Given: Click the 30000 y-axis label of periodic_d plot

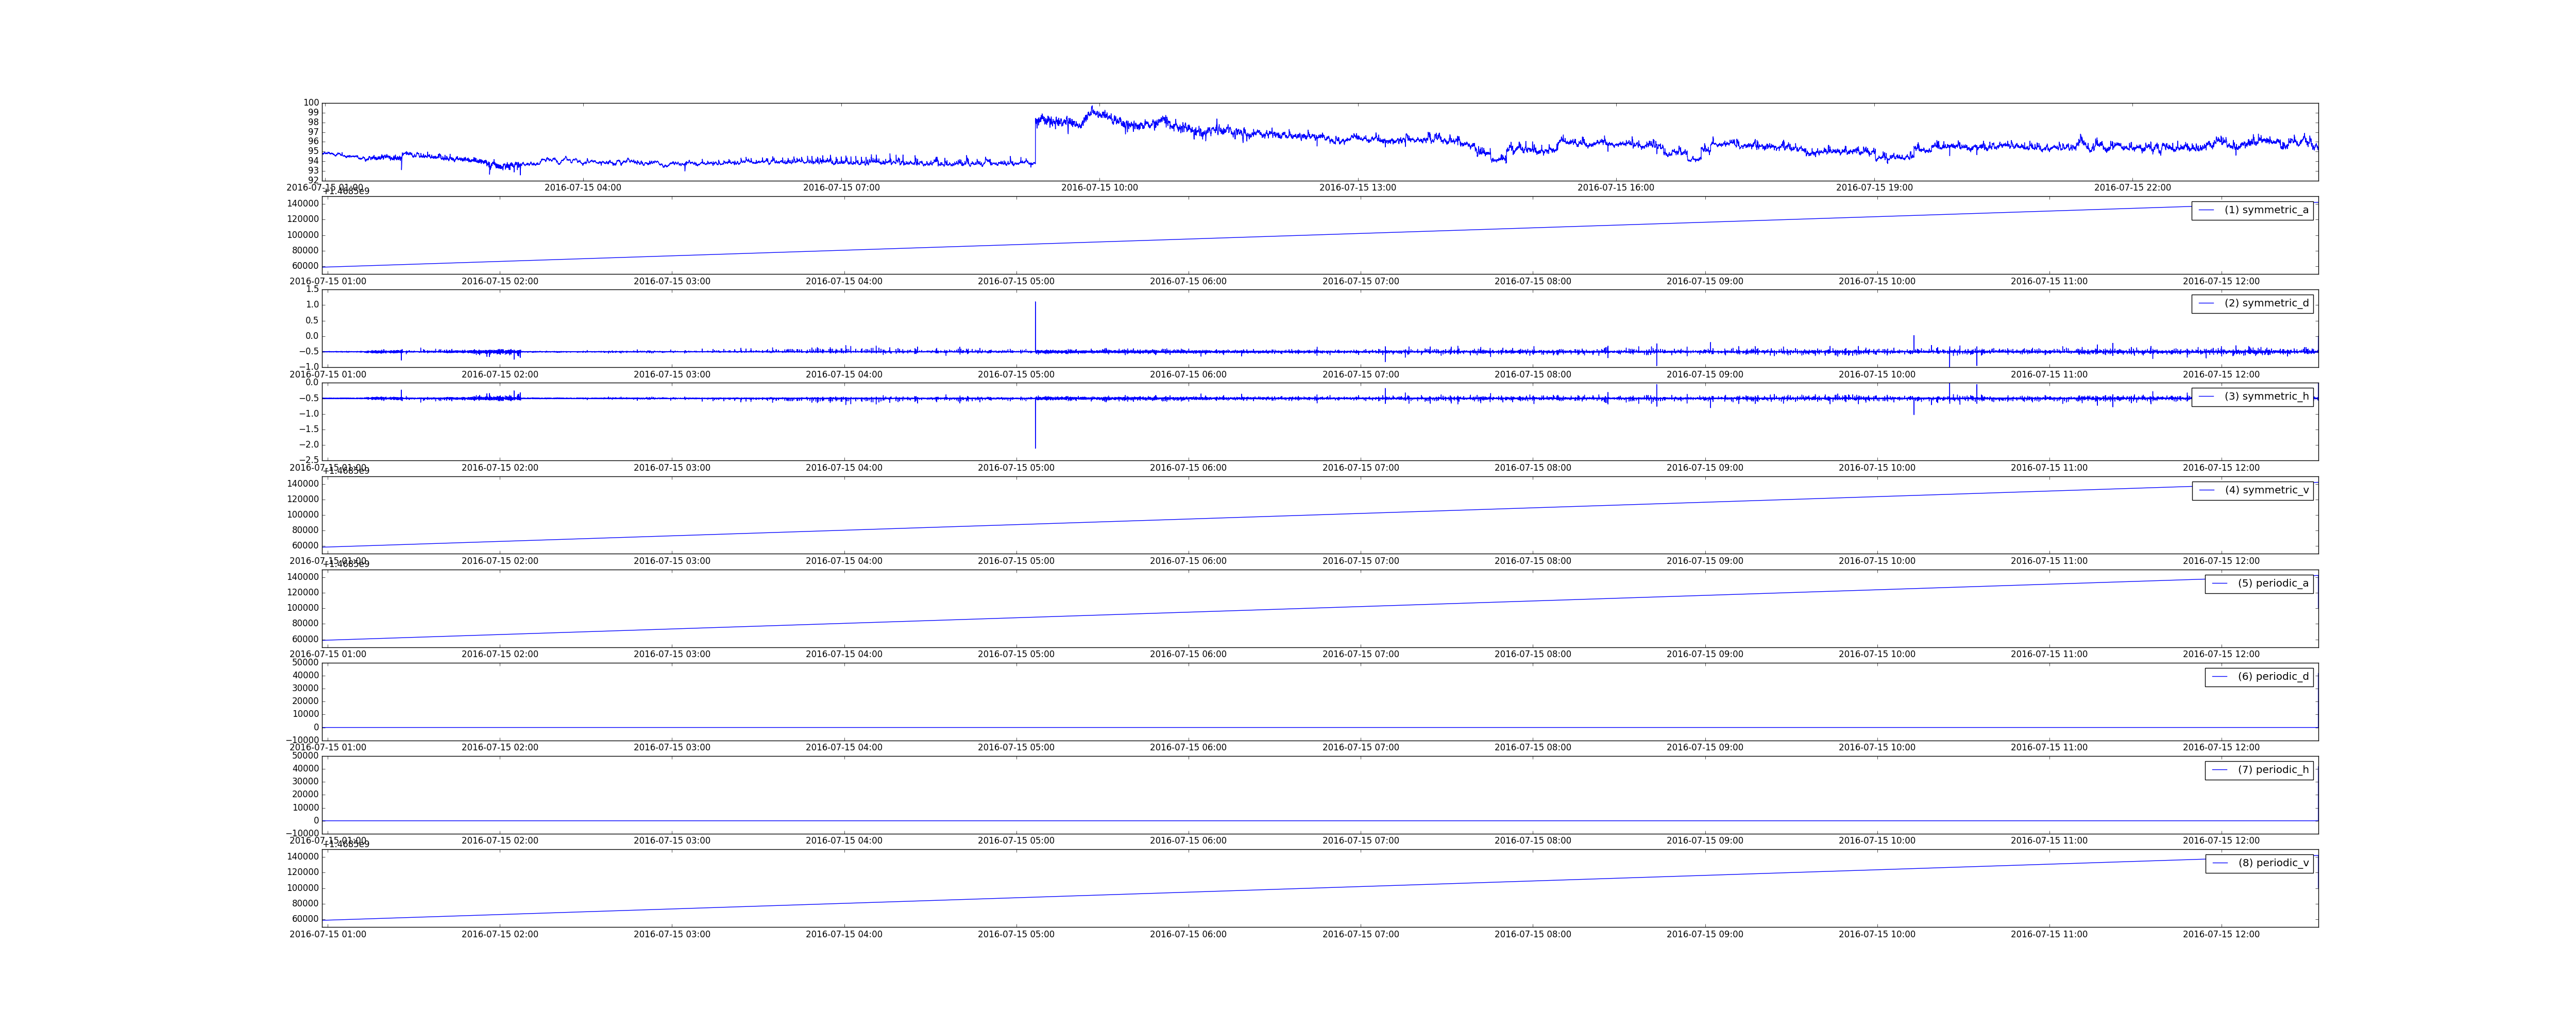Looking at the screenshot, I should (x=305, y=688).
